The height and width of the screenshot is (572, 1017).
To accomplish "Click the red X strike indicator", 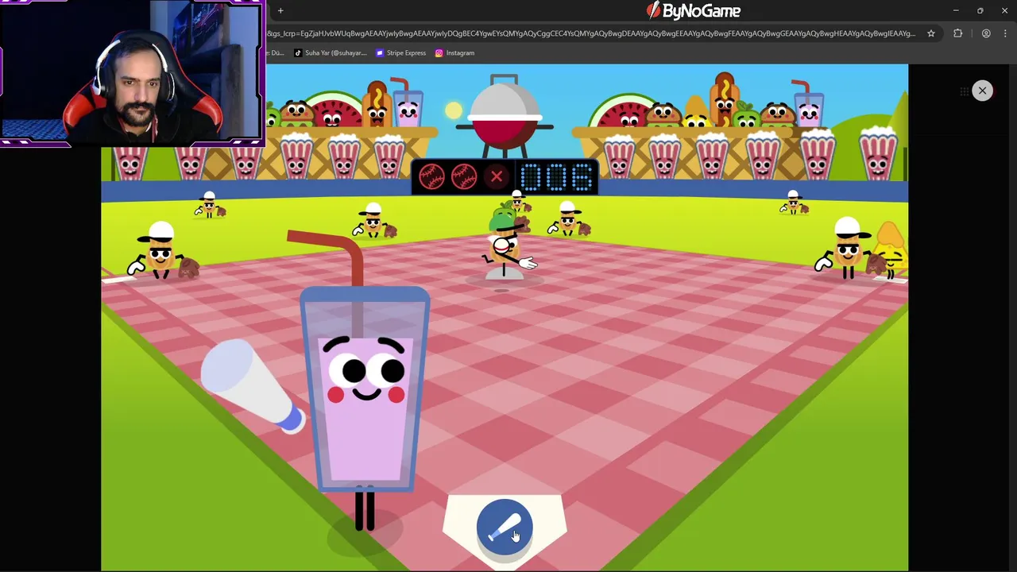I will pos(497,176).
